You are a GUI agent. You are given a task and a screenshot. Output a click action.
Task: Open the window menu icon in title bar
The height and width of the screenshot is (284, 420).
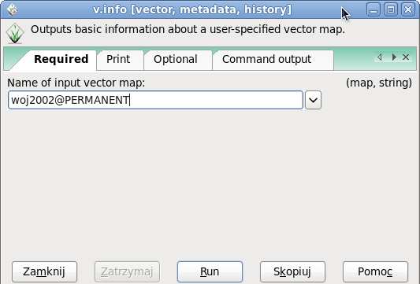pos(12,9)
